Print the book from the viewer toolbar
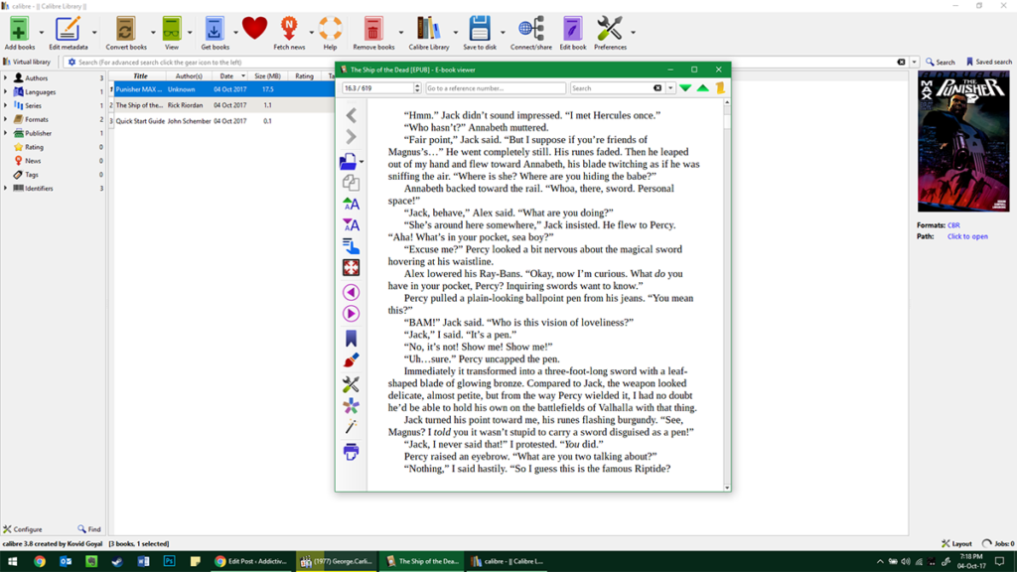 (350, 450)
